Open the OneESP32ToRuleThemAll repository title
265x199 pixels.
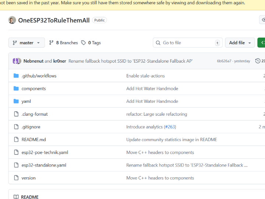[x=54, y=20]
